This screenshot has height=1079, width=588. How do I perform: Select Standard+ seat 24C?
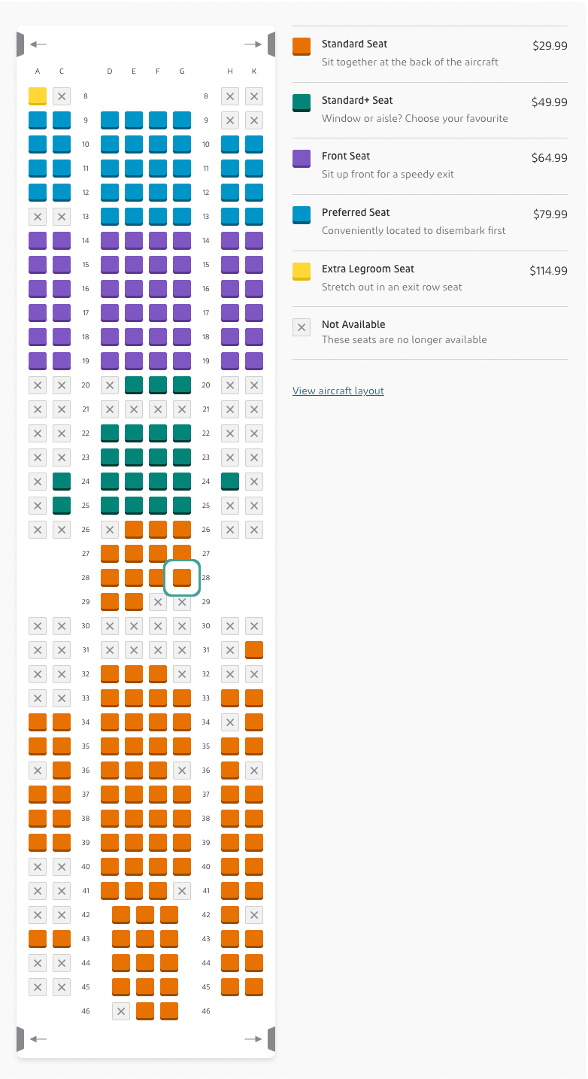(x=62, y=482)
